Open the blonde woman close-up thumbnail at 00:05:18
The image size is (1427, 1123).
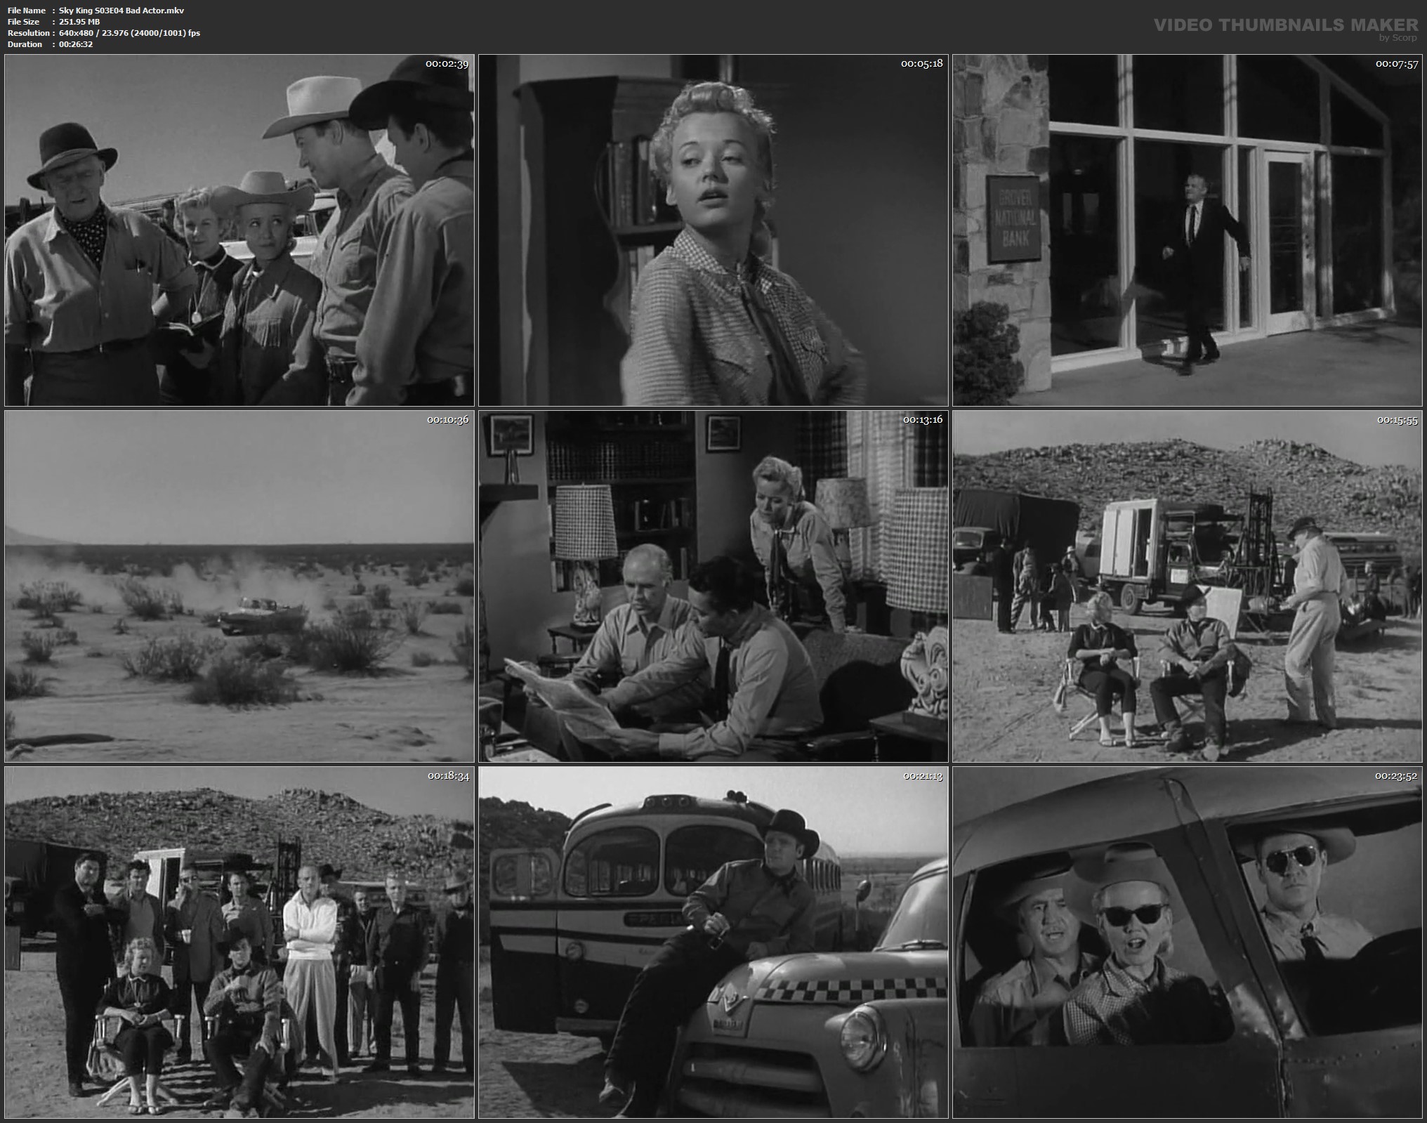pos(713,230)
